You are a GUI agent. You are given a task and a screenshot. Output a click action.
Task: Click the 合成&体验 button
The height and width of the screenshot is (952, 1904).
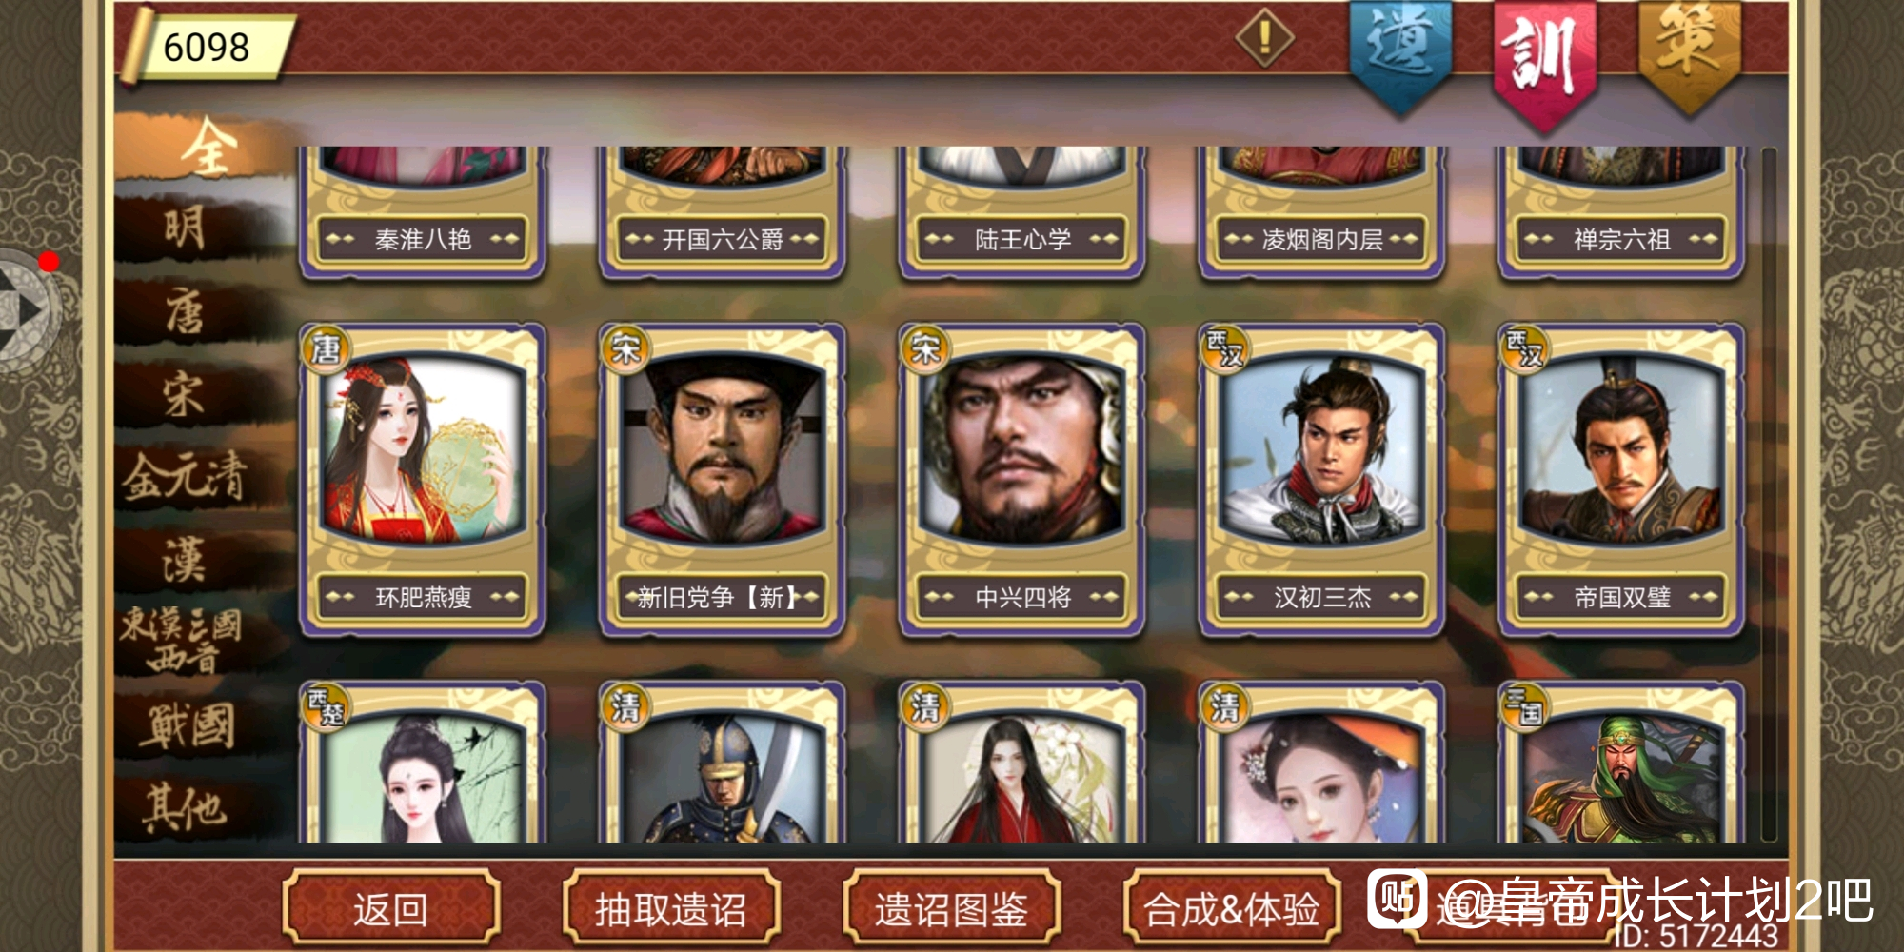pyautogui.click(x=1232, y=909)
